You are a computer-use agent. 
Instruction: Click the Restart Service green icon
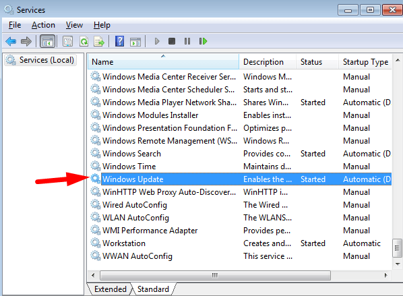pos(203,41)
